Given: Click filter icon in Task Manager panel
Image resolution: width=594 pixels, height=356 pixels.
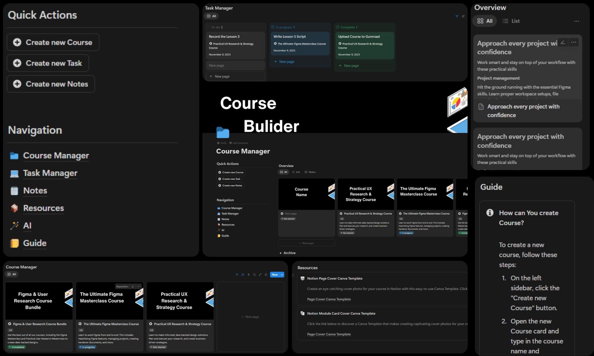Looking at the screenshot, I should 457,16.
